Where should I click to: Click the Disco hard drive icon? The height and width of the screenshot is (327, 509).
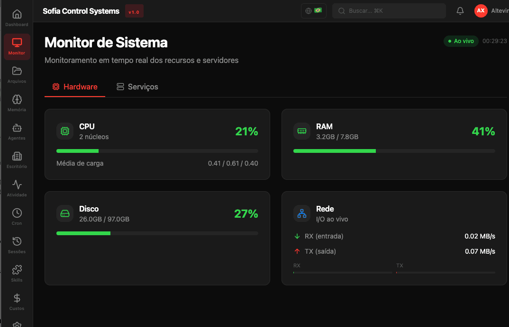(65, 213)
